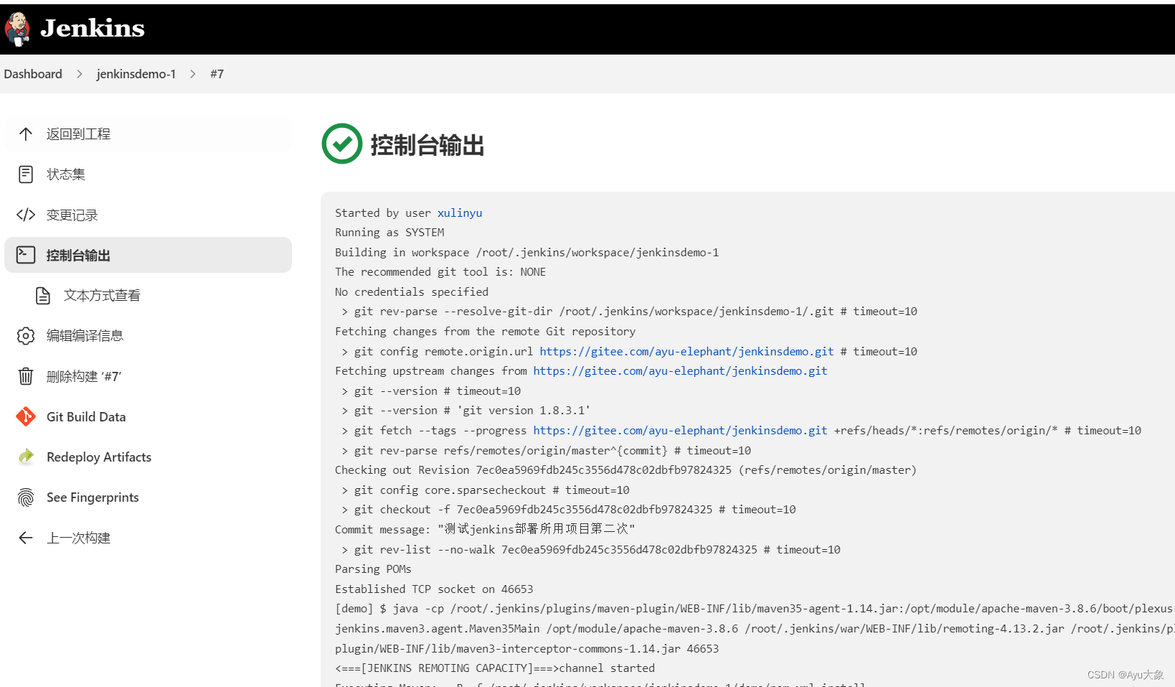Click 'git version 1.8.3.1' log line
1175x687 pixels.
click(x=466, y=411)
